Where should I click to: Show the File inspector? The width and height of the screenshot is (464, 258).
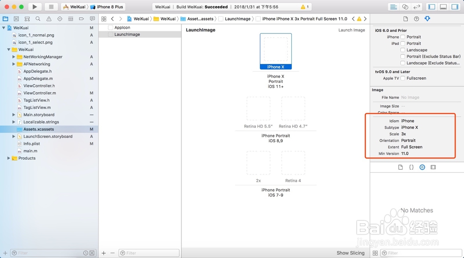coord(406,19)
